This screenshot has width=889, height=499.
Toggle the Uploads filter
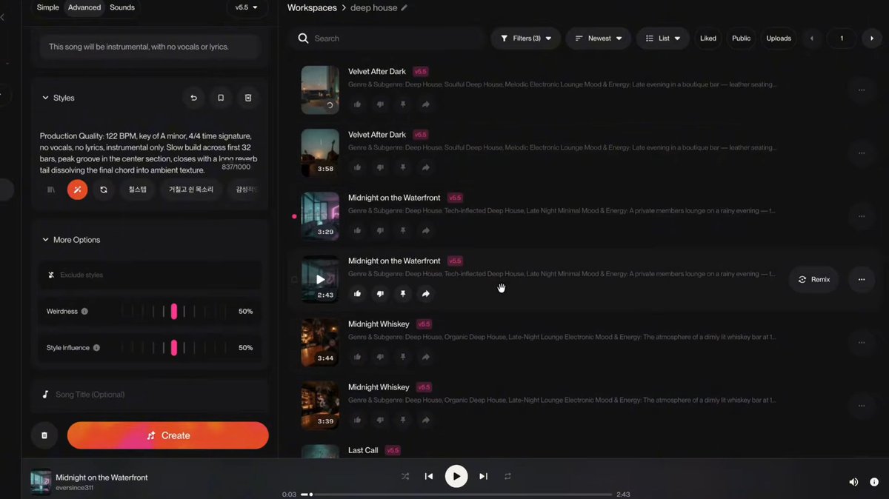779,38
